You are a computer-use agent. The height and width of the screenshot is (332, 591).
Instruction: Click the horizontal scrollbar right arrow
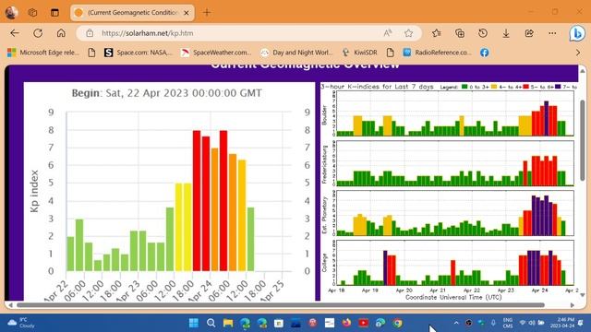click(573, 305)
